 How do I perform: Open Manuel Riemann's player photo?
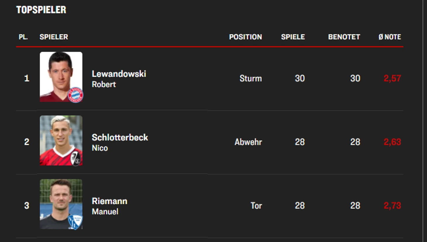point(61,204)
